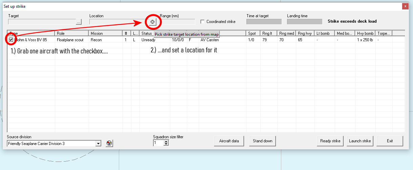Click the Hvy bomb column header
413x170 pixels.
365,33
